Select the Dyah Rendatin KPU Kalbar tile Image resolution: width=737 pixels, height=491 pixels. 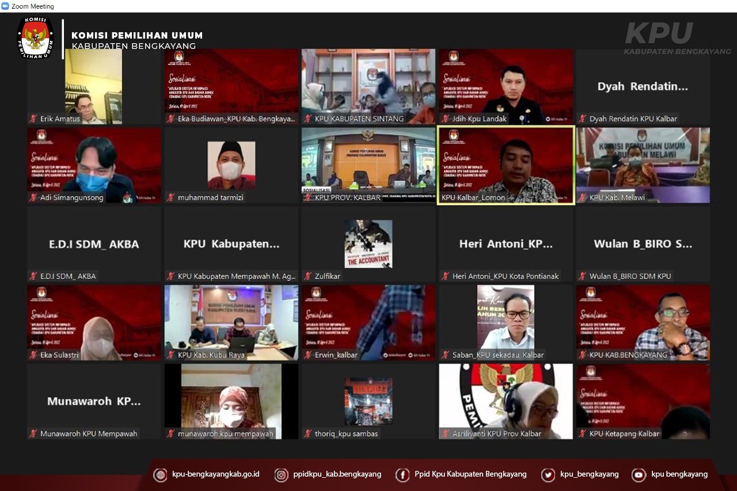[643, 86]
